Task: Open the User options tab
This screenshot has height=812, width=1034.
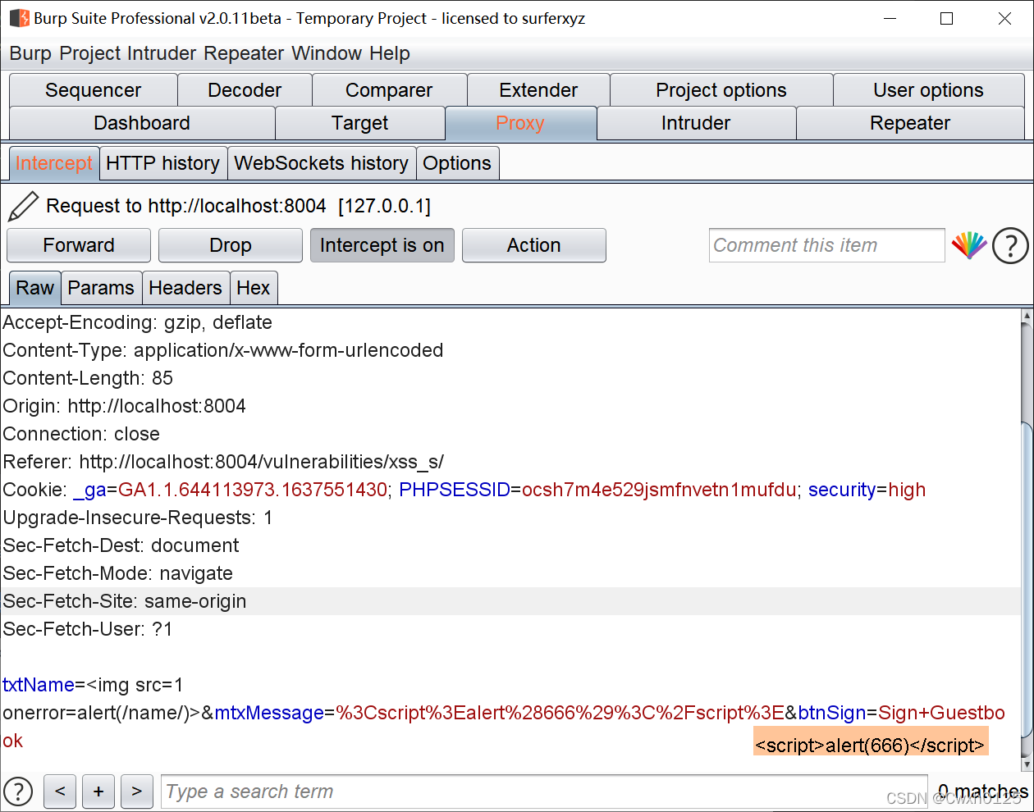Action: coord(928,90)
